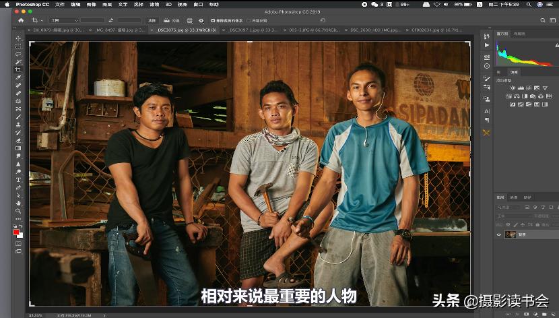This screenshot has height=318, width=559.
Task: Open the Edit Toolbar ellipsis icon
Action: tap(18, 218)
